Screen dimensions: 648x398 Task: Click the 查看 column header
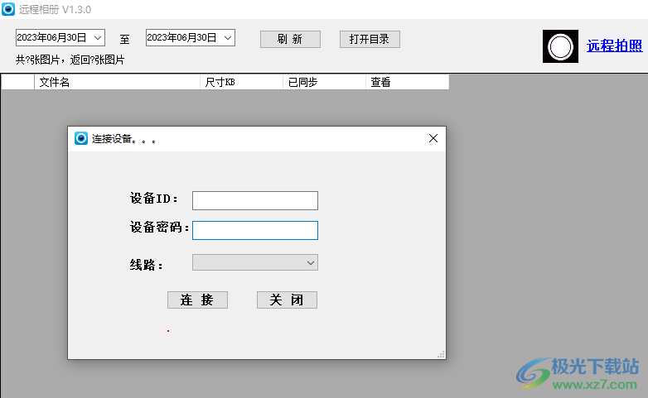click(407, 82)
